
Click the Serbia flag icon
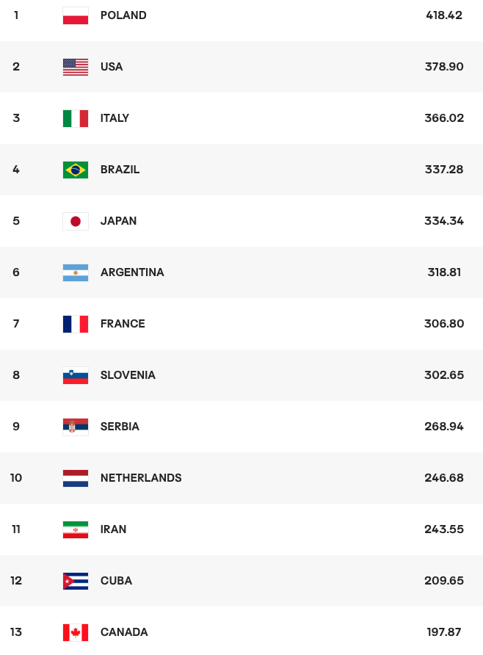[76, 427]
